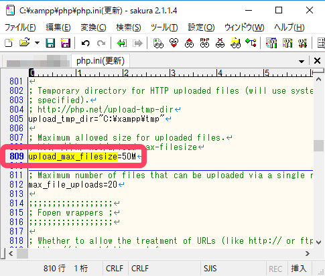Click the horizontal scrollbar thumb
This screenshot has height=276, width=325.
click(22, 253)
